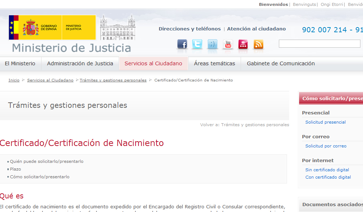Click the blue smiley face icon

[212, 44]
